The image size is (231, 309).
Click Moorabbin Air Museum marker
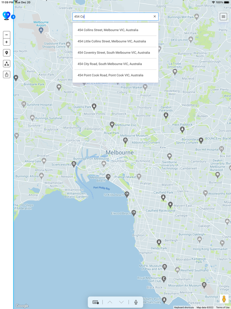[x=204, y=285]
